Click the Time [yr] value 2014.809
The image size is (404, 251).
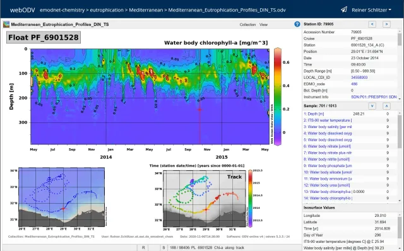tap(383, 228)
